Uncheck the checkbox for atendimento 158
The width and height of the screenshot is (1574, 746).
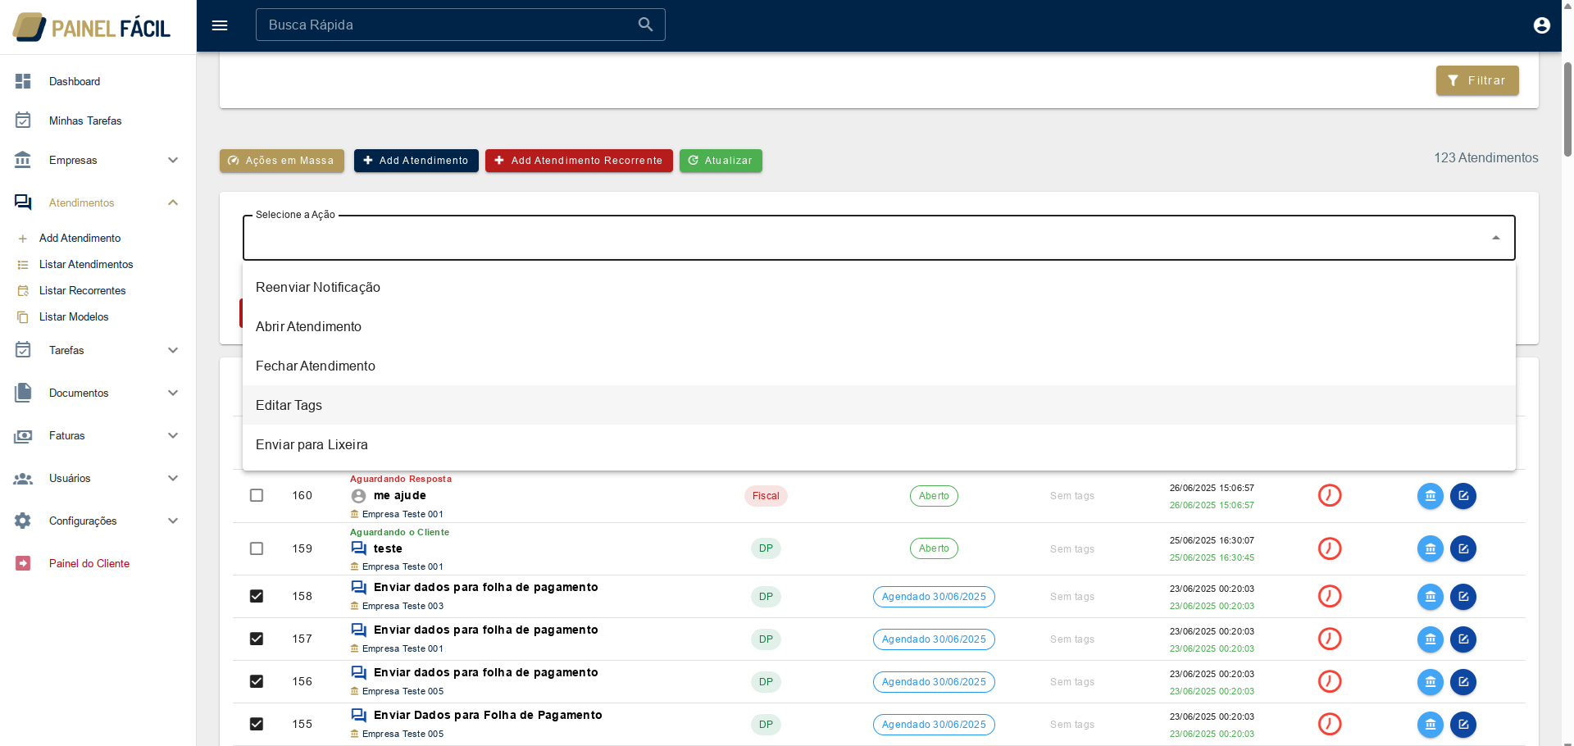257,596
